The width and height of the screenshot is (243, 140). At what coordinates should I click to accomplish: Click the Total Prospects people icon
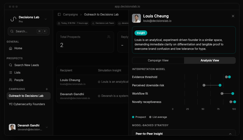(x=109, y=37)
